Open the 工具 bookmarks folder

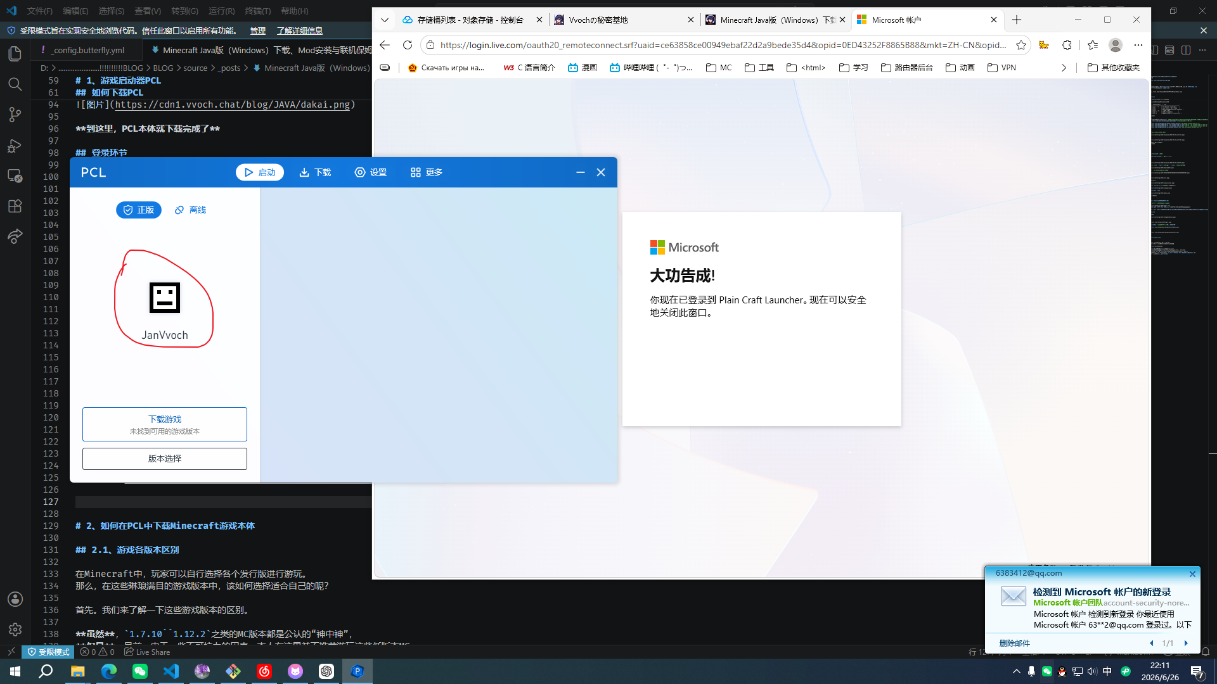pos(759,68)
